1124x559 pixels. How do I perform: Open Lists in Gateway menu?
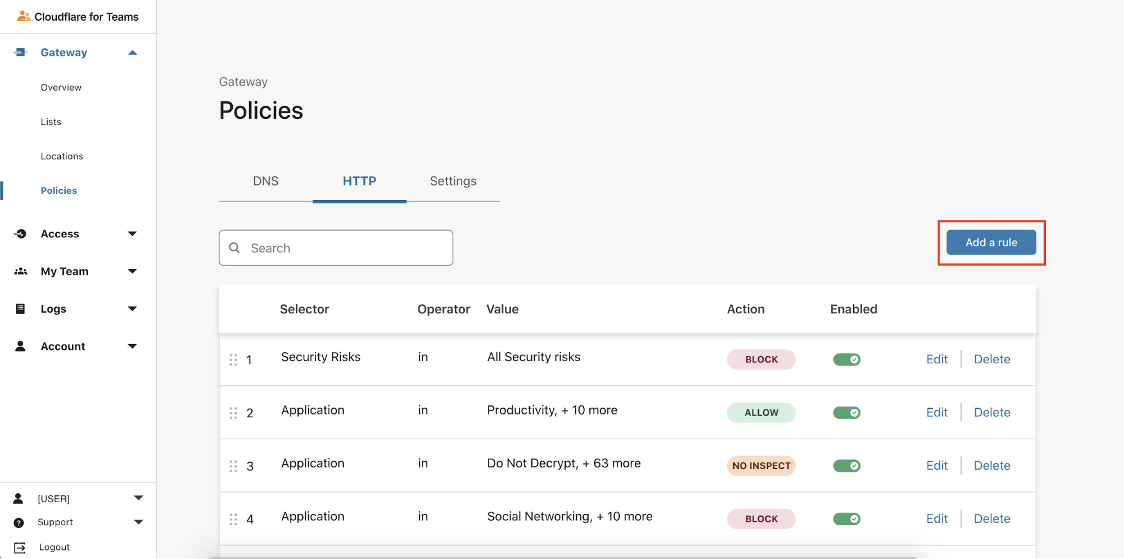[x=51, y=122]
